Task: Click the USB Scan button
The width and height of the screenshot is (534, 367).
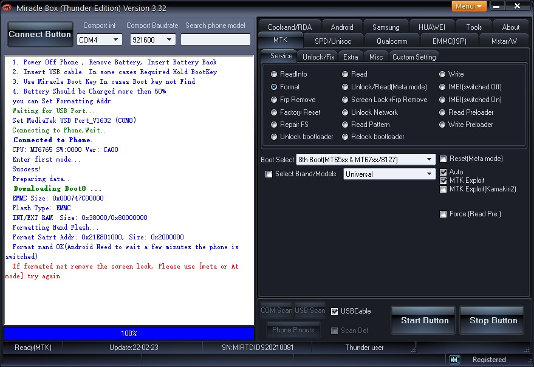Action: click(x=310, y=310)
